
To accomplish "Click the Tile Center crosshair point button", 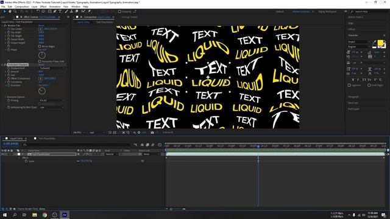I will pos(41,29).
